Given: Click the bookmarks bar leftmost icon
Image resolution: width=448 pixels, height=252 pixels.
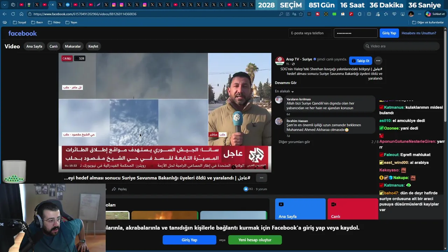Looking at the screenshot, I should tap(5, 22).
